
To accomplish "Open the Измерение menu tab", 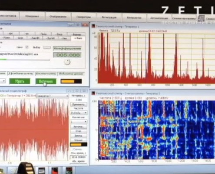I will 32,16.
